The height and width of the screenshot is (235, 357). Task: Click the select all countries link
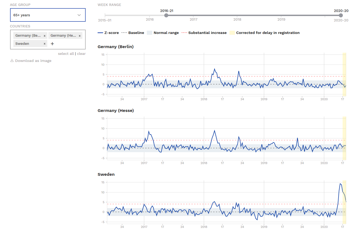(66, 54)
